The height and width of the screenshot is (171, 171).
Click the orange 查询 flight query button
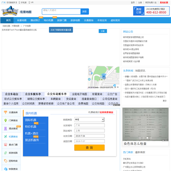pyautogui.click(x=89, y=148)
